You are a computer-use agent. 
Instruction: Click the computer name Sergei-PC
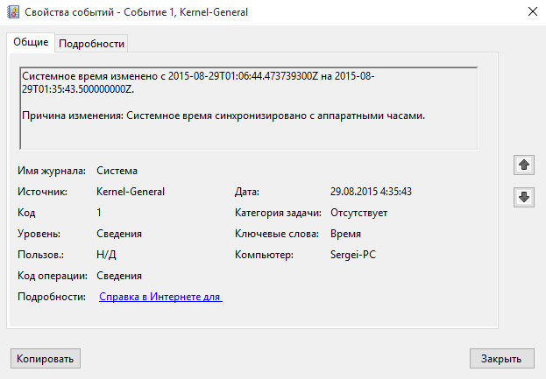pos(353,255)
